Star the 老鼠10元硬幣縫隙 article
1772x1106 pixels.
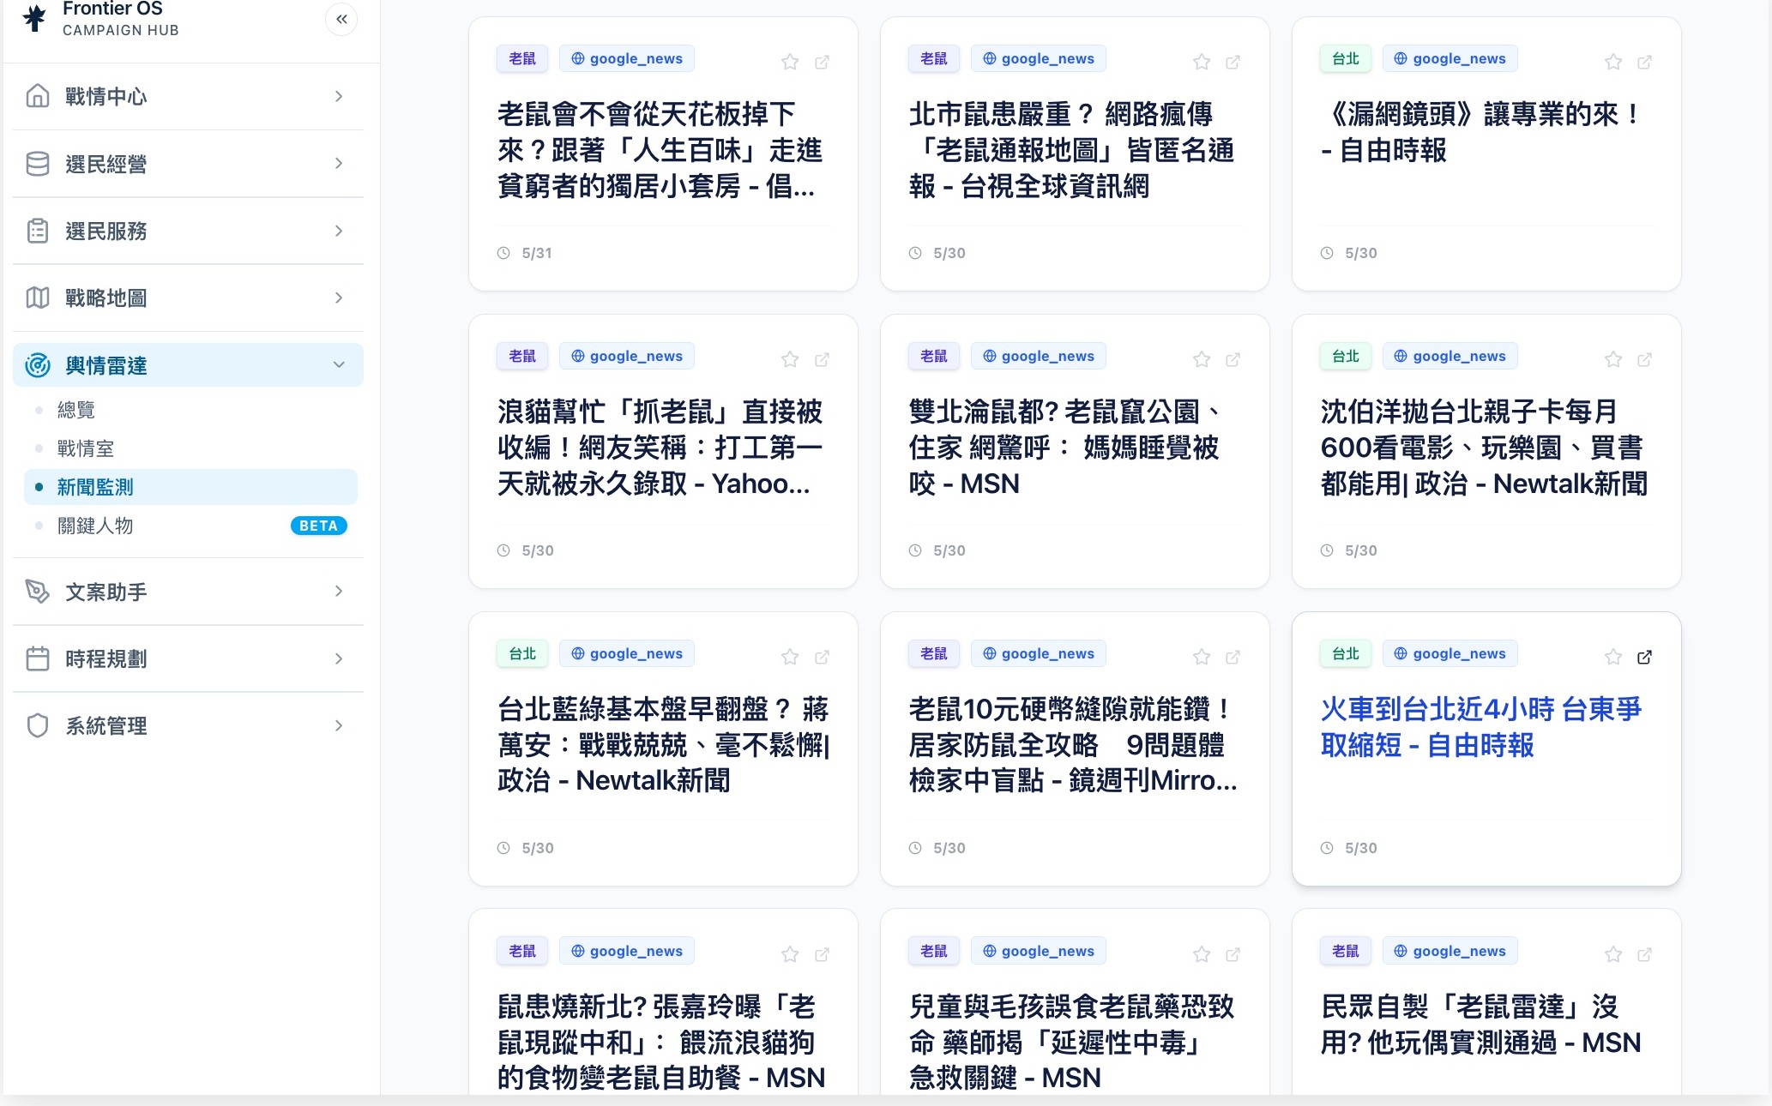[1202, 657]
